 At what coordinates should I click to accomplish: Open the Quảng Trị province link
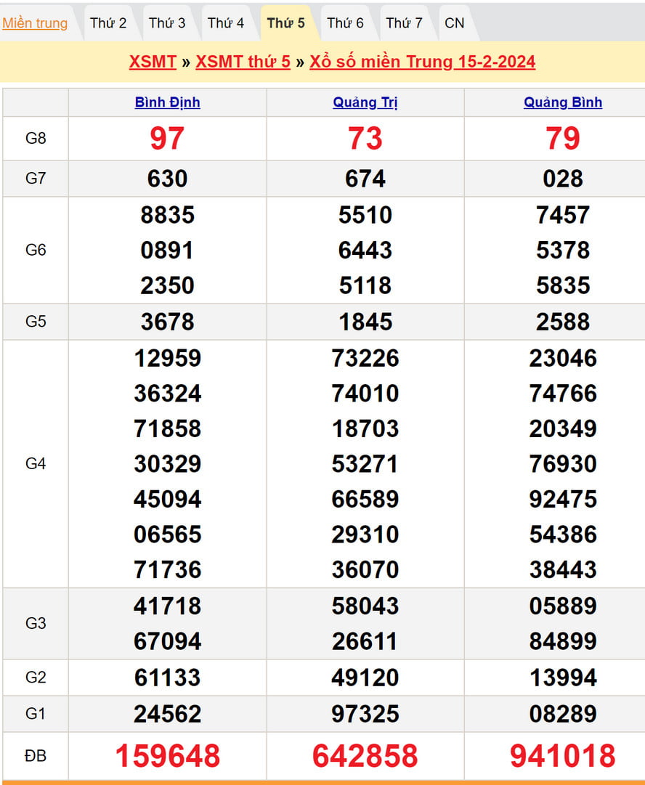pyautogui.click(x=365, y=102)
